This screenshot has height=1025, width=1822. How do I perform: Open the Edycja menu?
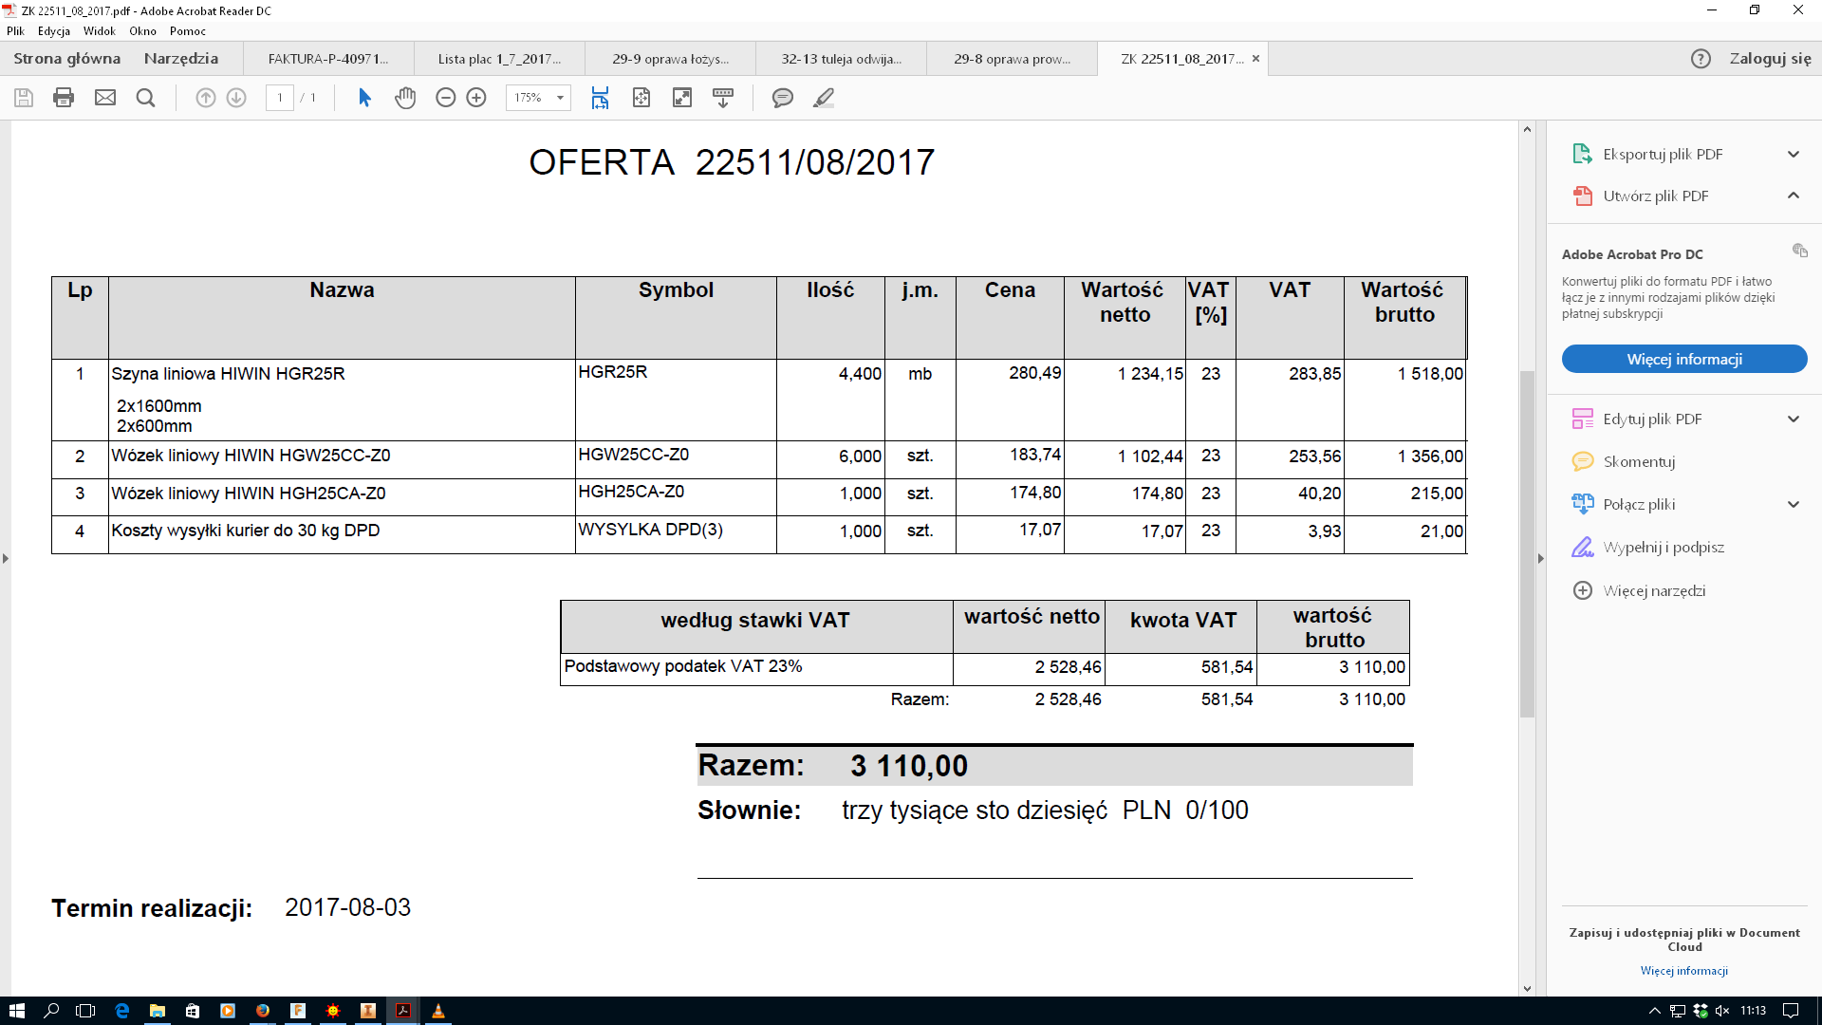tap(54, 31)
